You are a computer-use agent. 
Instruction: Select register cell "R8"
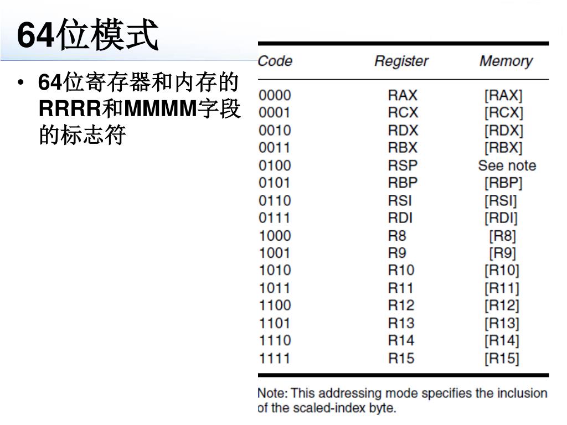pyautogui.click(x=397, y=236)
